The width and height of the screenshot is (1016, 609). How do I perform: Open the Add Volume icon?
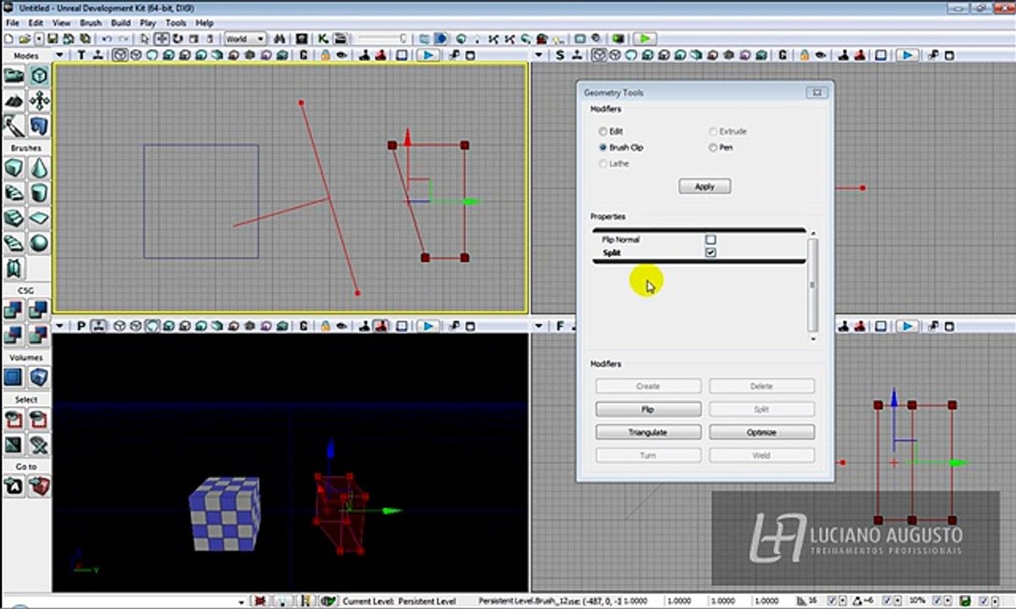point(39,377)
